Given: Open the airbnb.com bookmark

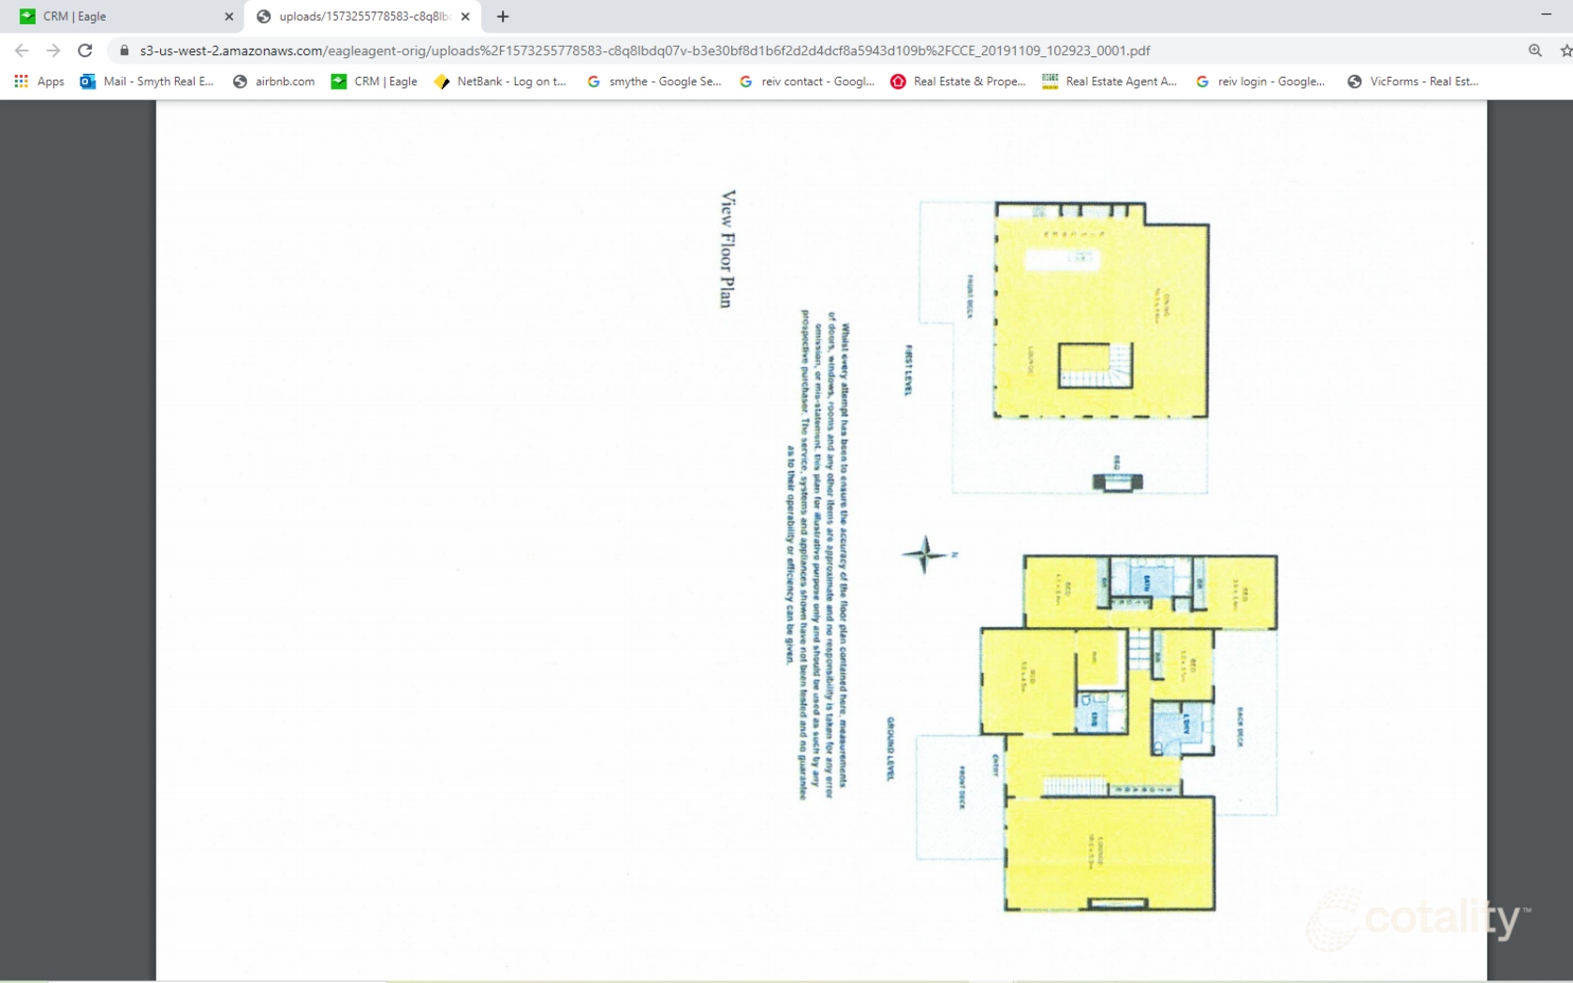Looking at the screenshot, I should click(273, 81).
